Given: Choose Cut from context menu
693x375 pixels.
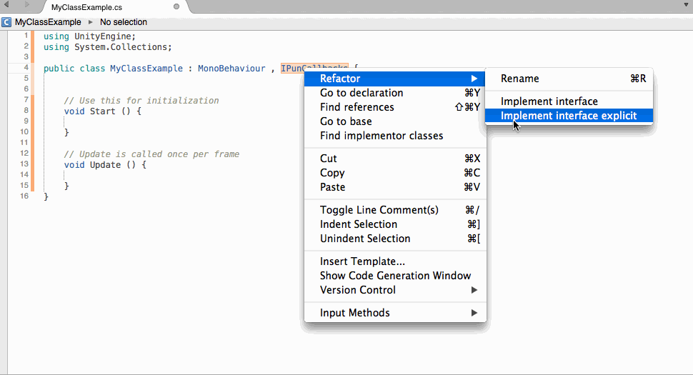Looking at the screenshot, I should tap(395, 159).
